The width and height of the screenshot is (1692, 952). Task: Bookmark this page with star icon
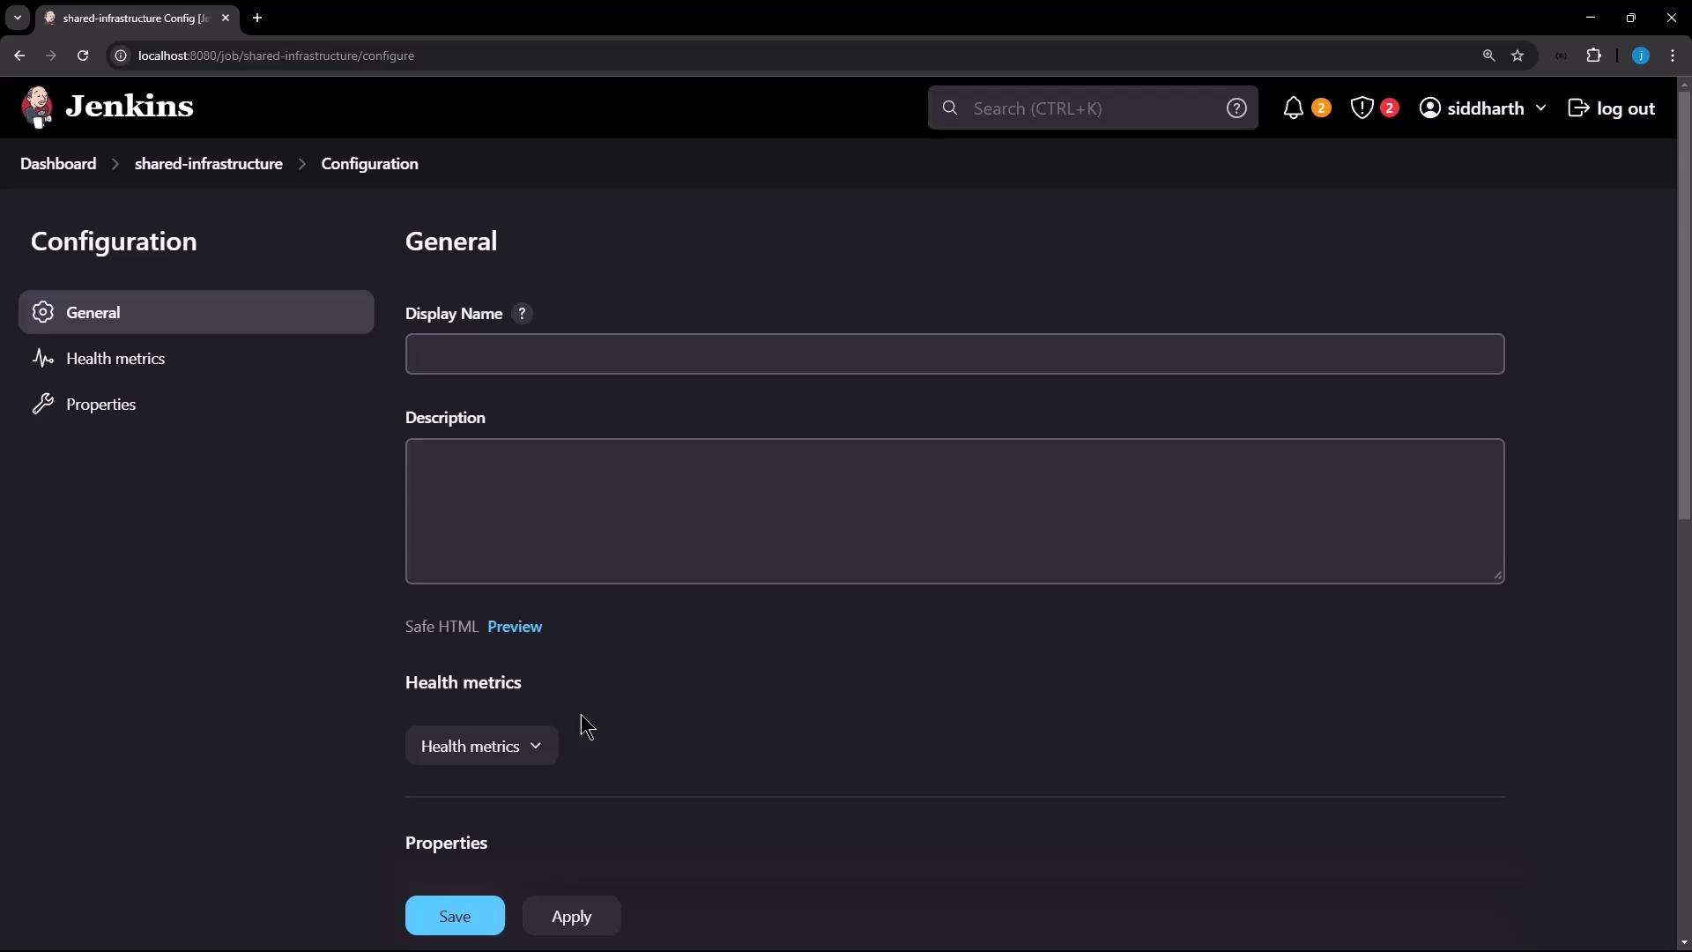(1518, 56)
